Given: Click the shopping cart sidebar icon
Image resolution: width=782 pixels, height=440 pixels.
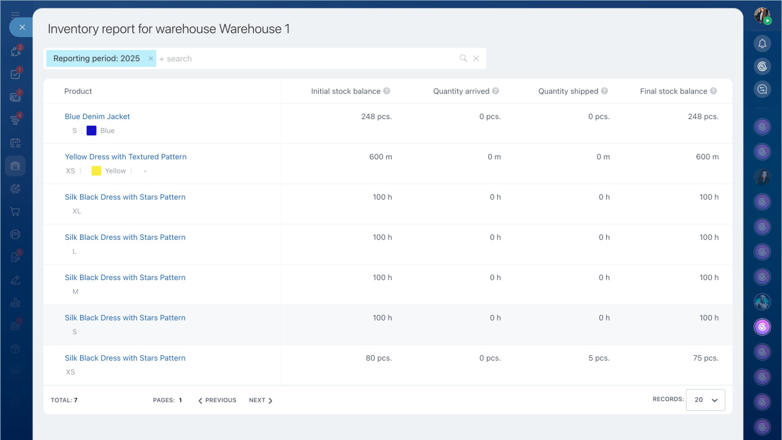Looking at the screenshot, I should 15,212.
